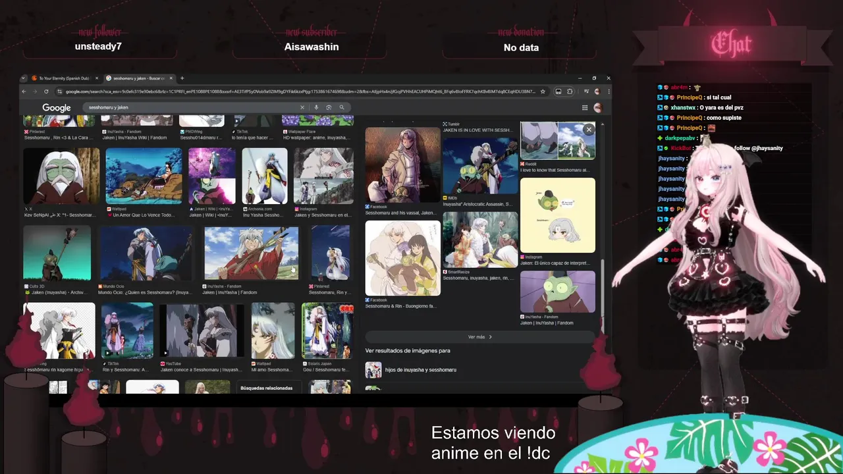Open the Google apps grid
The width and height of the screenshot is (843, 474).
tap(584, 107)
